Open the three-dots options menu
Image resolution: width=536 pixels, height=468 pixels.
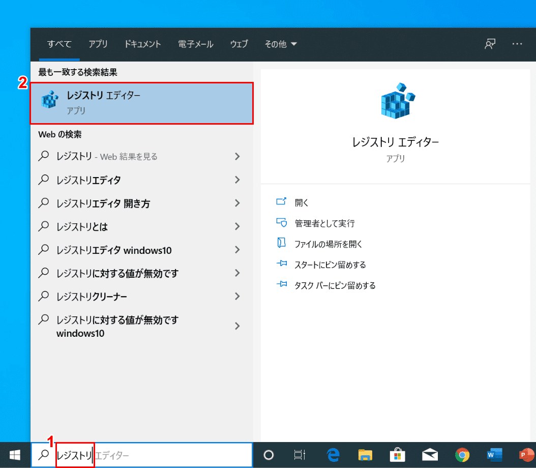click(x=517, y=44)
